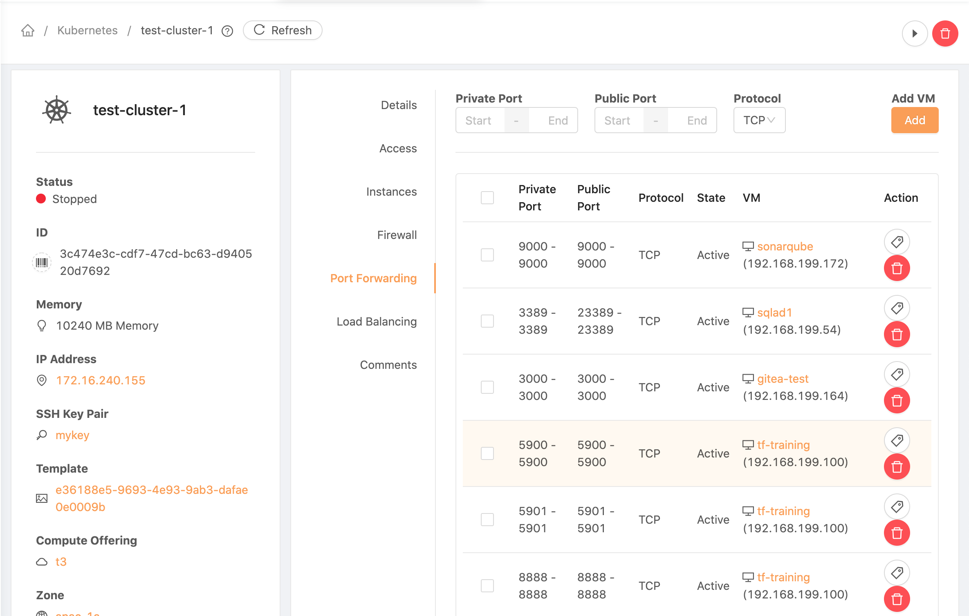The height and width of the screenshot is (616, 969).
Task: Go to the Instances tab
Action: [x=391, y=192]
